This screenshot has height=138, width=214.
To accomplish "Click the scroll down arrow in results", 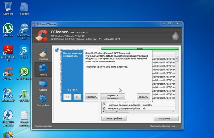I will pyautogui.click(x=177, y=108).
